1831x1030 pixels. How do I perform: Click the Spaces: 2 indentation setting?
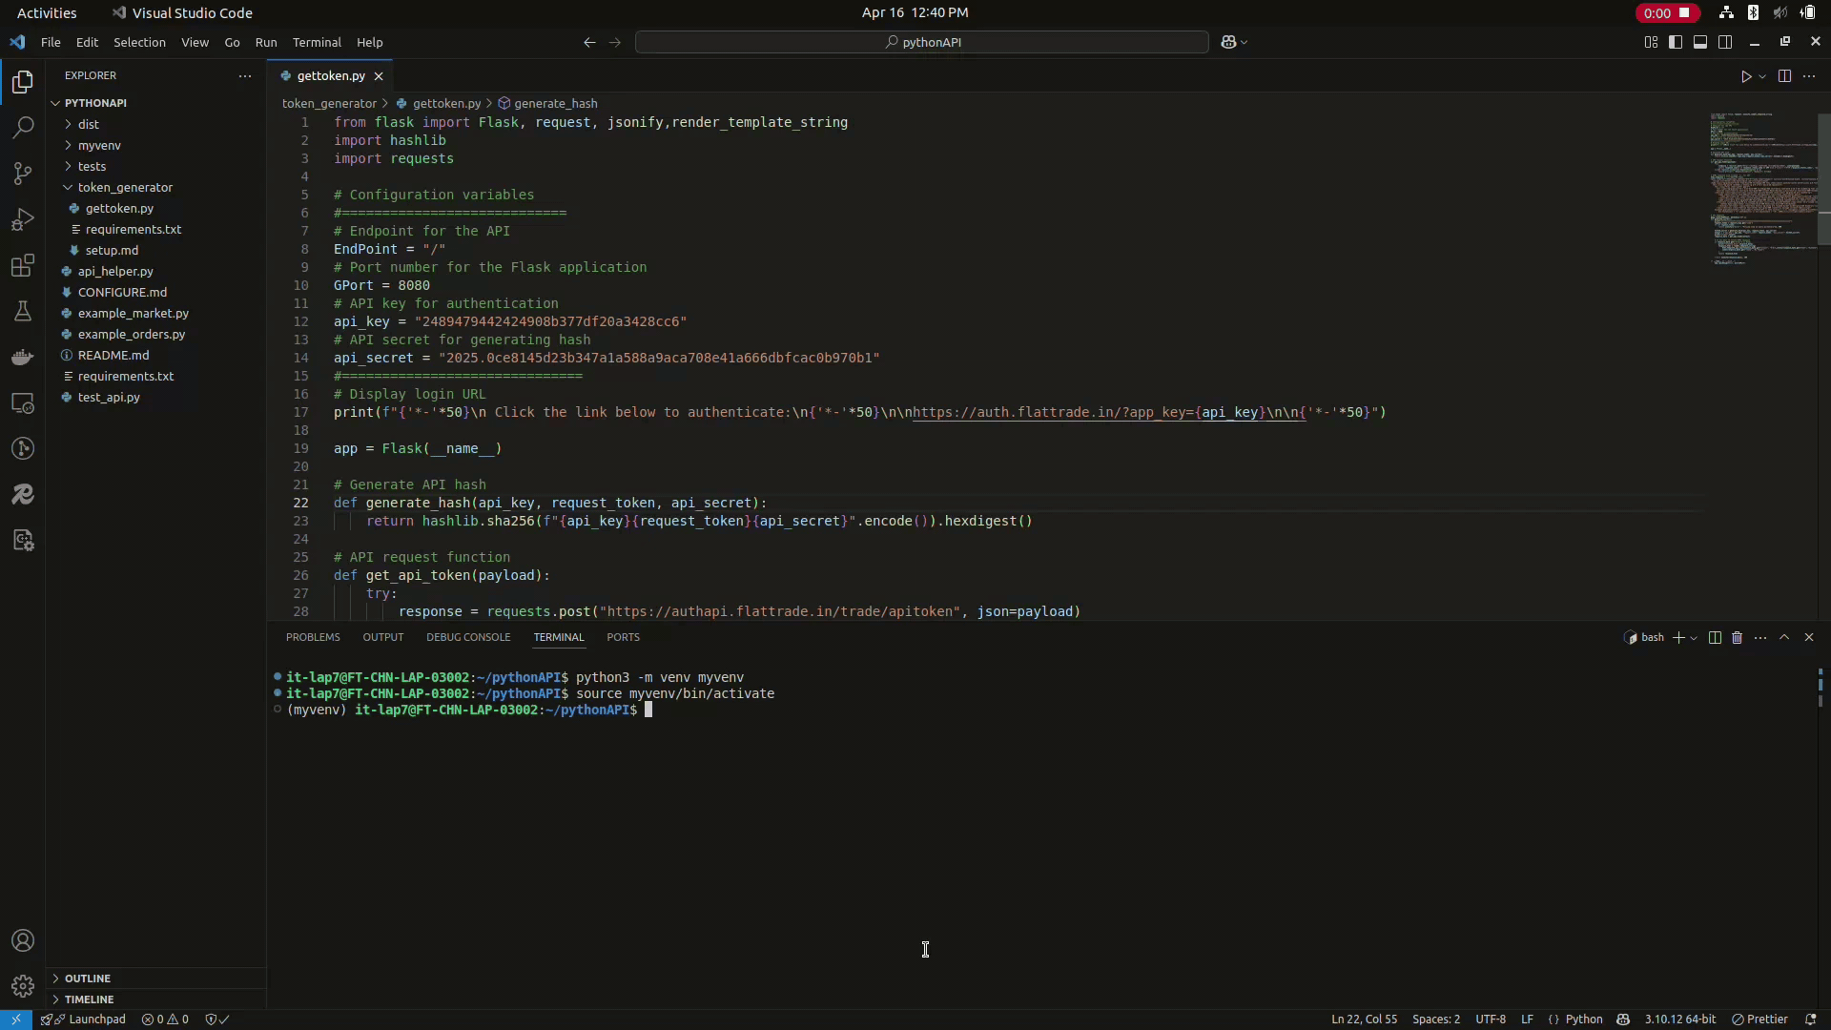point(1436,1020)
